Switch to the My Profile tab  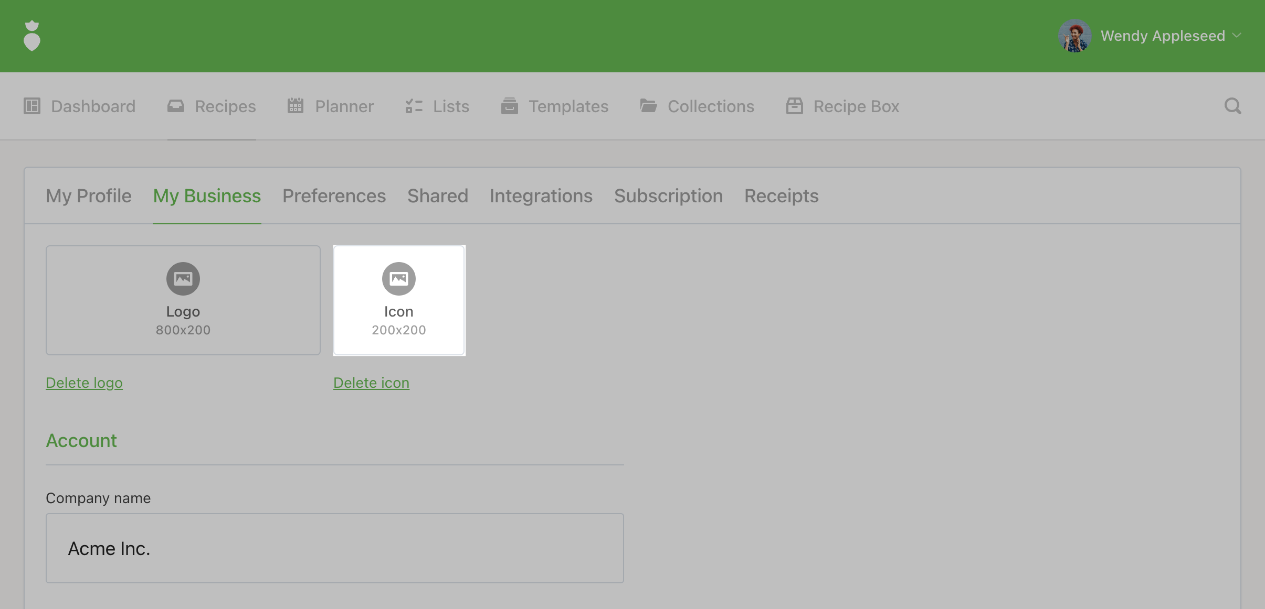(x=89, y=196)
